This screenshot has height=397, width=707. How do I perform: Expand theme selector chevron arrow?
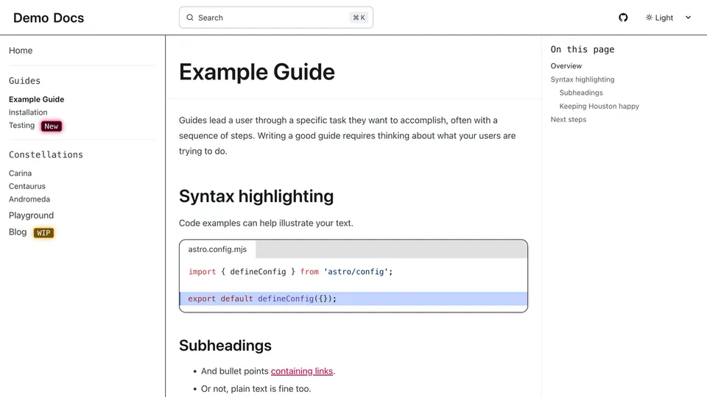[689, 18]
